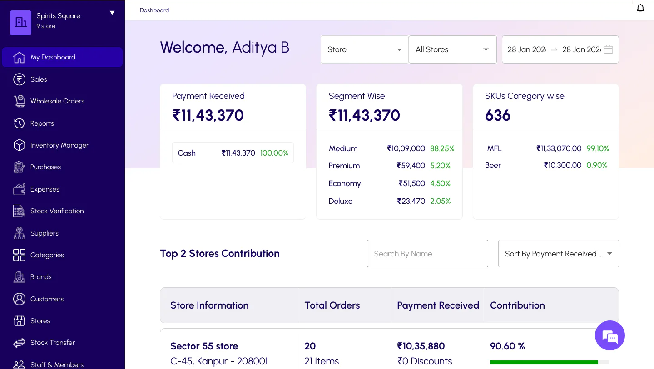Click the Purchases icon in sidebar

19,167
